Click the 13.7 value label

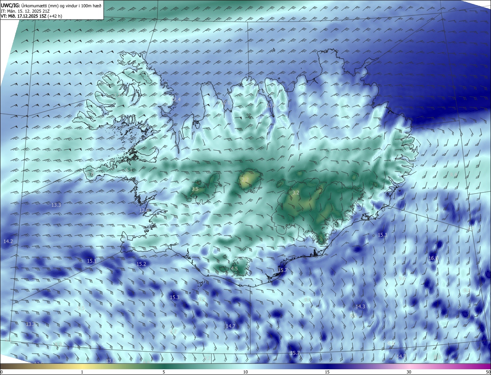point(30,324)
